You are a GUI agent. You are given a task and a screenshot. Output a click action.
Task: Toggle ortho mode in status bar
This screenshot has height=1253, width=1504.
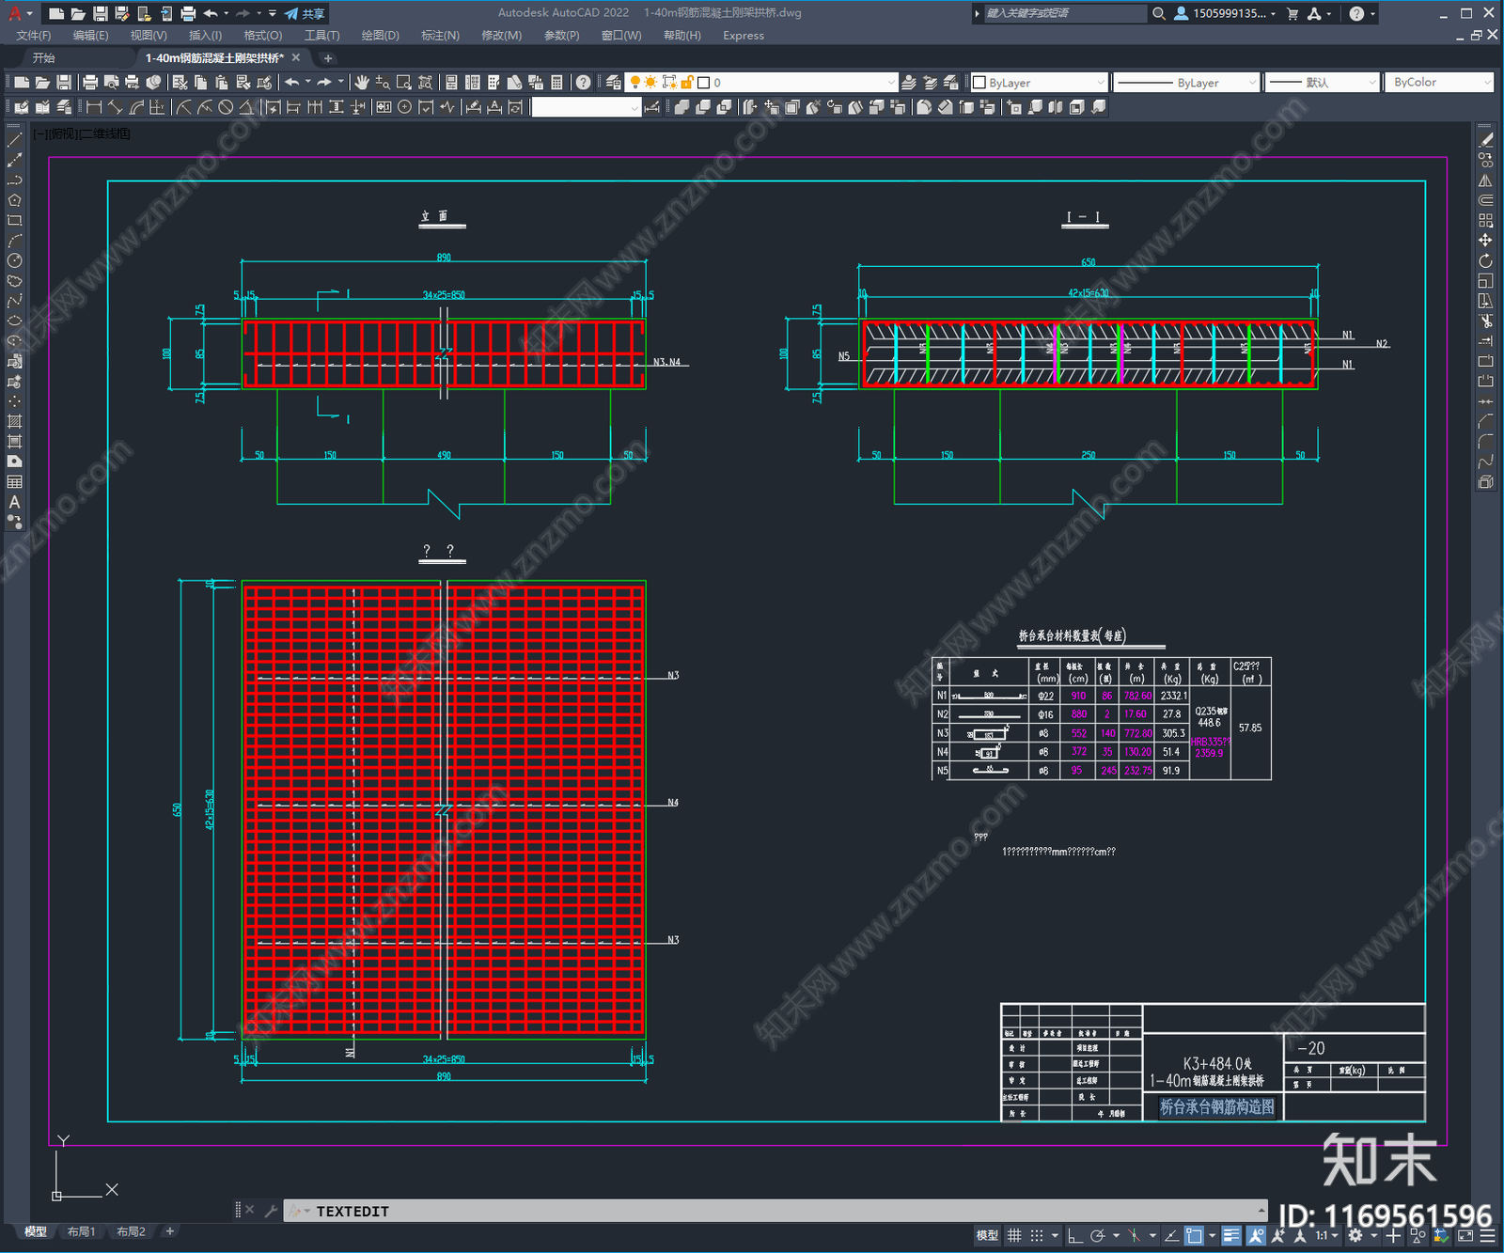point(1075,1235)
